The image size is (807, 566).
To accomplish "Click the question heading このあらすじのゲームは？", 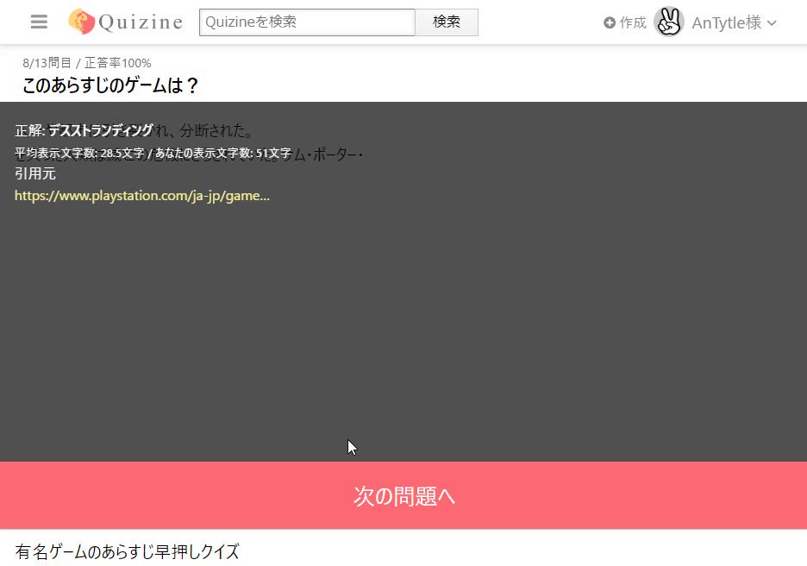I will click(x=110, y=85).
